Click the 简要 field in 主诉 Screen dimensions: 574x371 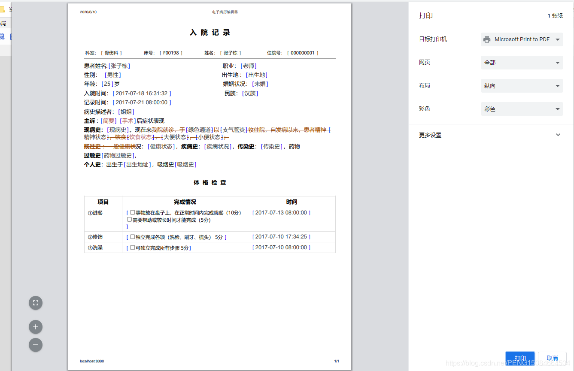pos(109,121)
